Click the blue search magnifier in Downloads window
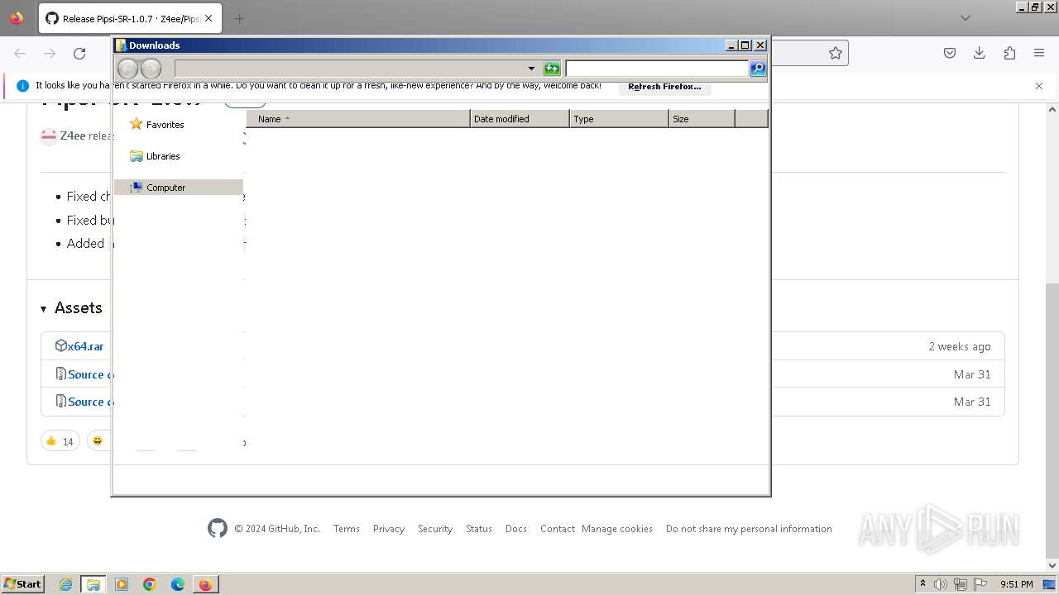 click(x=758, y=69)
